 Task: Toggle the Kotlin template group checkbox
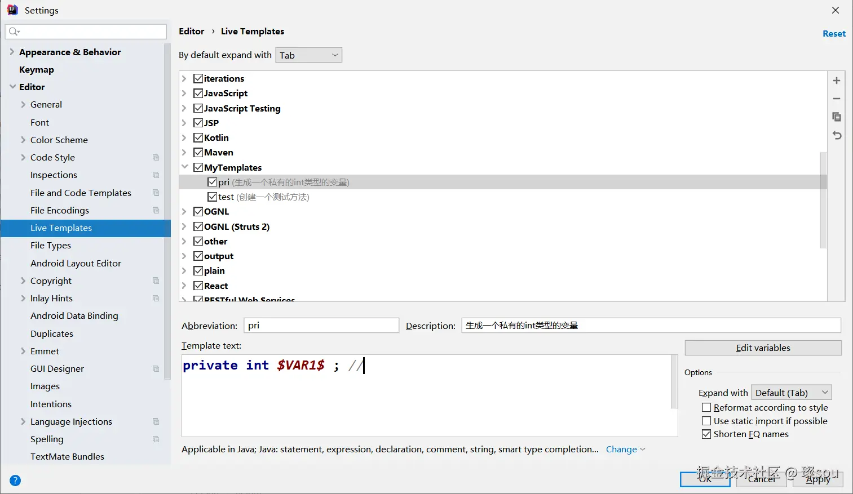pos(198,137)
